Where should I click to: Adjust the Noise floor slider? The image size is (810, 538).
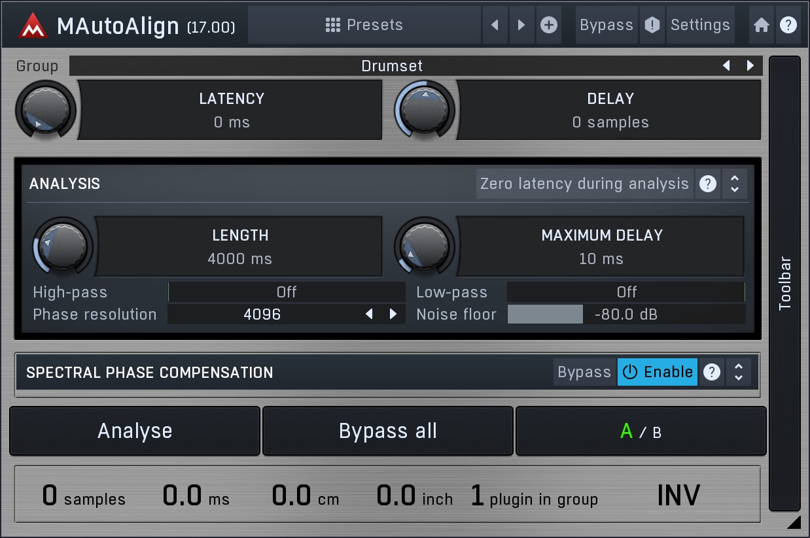[x=625, y=314]
